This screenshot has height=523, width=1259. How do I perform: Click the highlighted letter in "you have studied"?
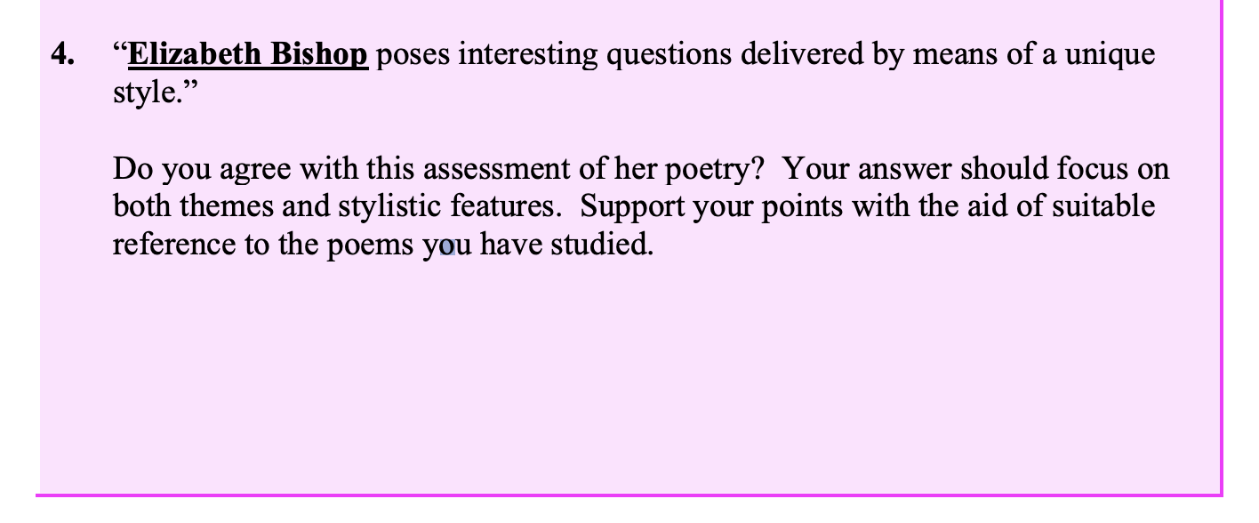448,246
